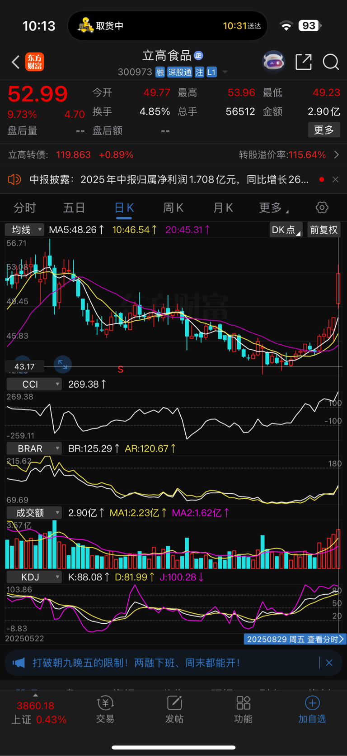Screen dimensions: 347x756
Task: Tap the 融 margin trading badge
Action: click(x=160, y=72)
